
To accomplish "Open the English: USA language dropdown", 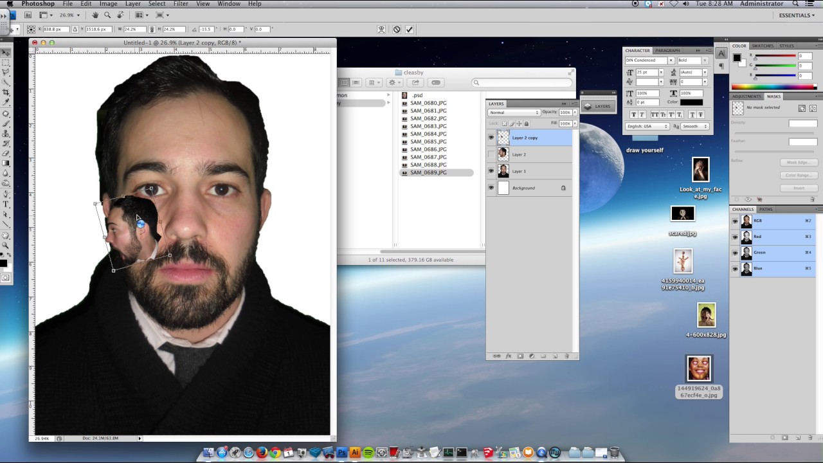I will pos(648,126).
